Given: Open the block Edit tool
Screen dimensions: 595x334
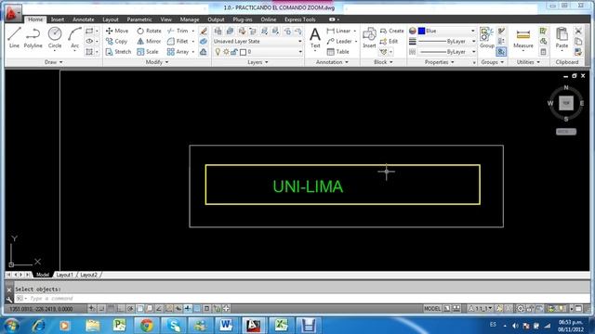Looking at the screenshot, I should [x=389, y=41].
